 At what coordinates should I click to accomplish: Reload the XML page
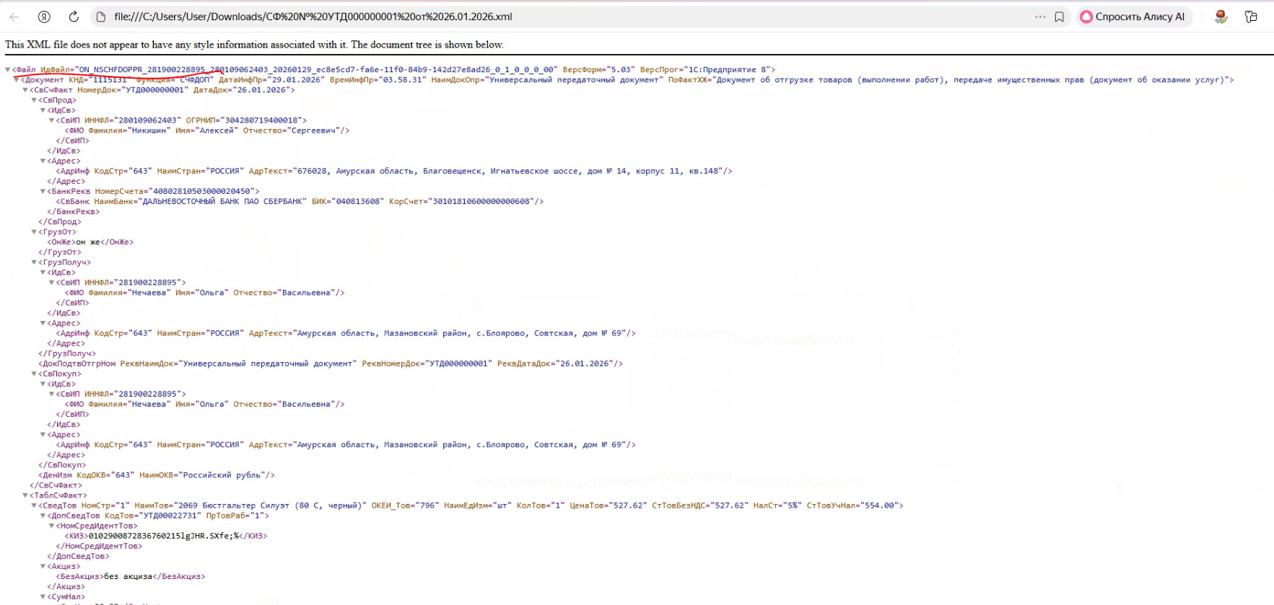[74, 17]
